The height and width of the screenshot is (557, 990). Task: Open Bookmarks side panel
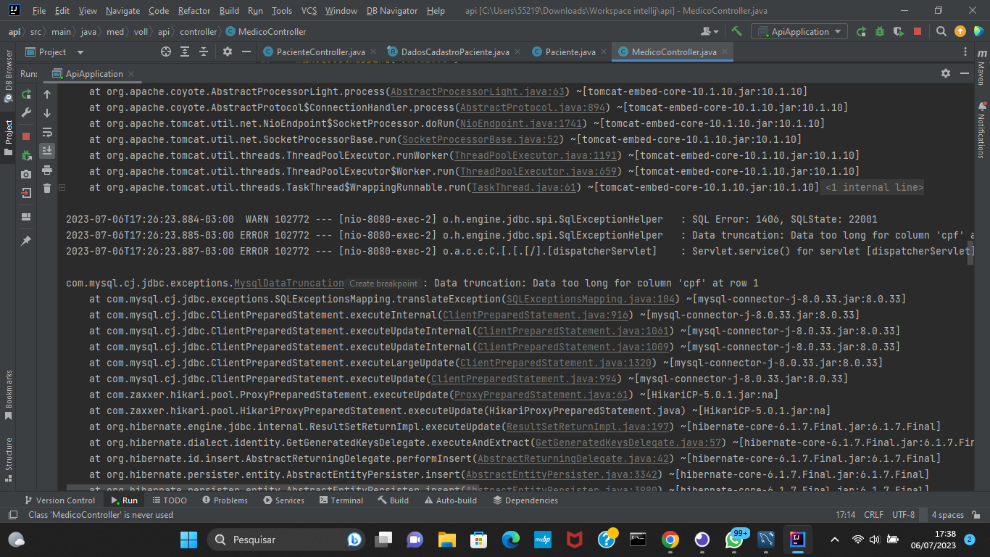[x=8, y=395]
